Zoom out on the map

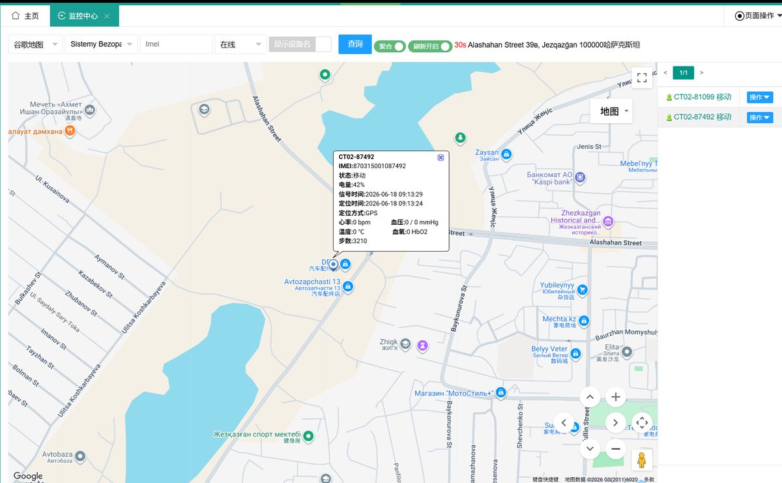click(x=616, y=448)
